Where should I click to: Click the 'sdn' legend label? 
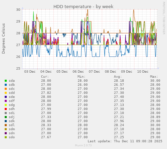[x=12, y=133]
